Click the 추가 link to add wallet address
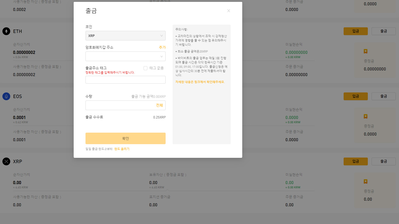Image resolution: width=399 pixels, height=224 pixels. 162,47
